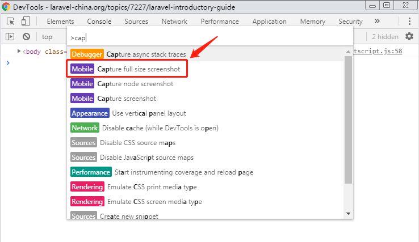Minimize the DevTools window
Viewport: 419px width, 242px height.
pos(372,6)
